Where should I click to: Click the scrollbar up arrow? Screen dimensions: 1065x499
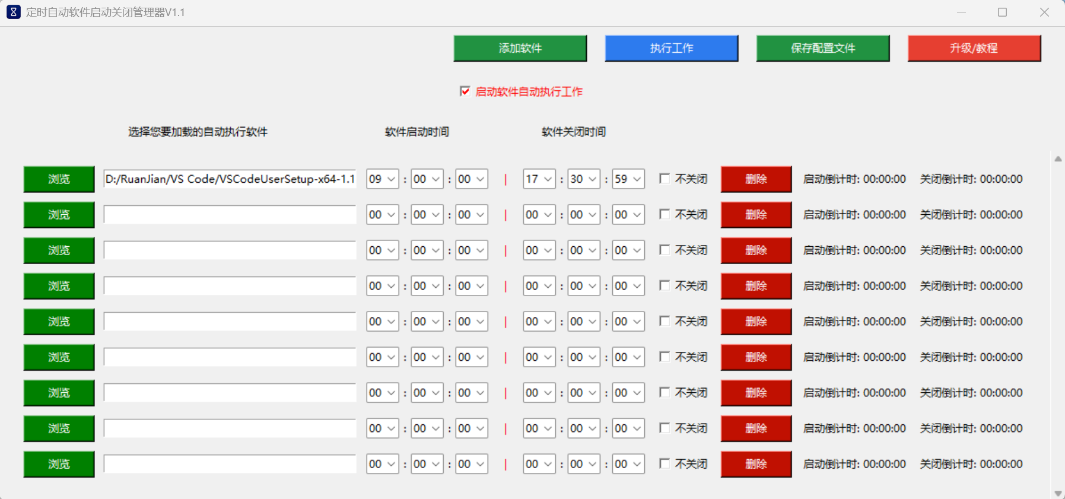[x=1058, y=159]
